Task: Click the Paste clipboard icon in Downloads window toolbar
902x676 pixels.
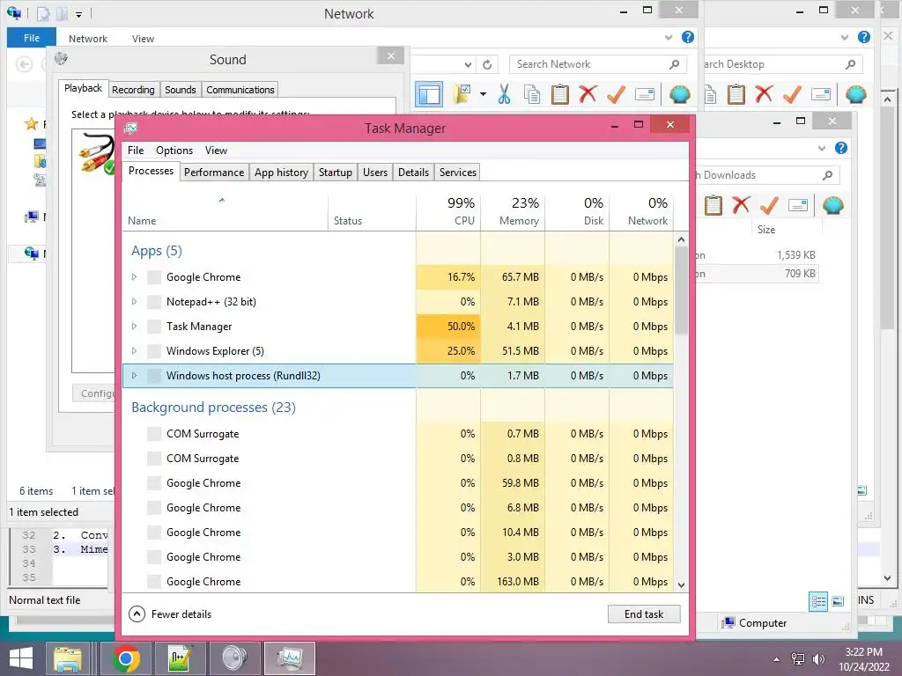Action: [x=713, y=205]
